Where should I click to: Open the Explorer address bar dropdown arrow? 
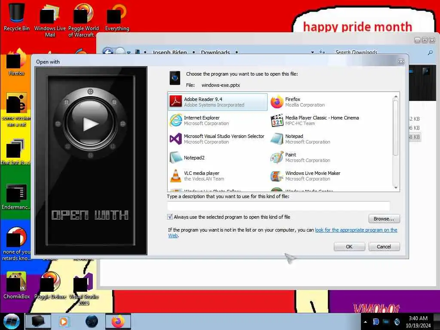tap(312, 52)
